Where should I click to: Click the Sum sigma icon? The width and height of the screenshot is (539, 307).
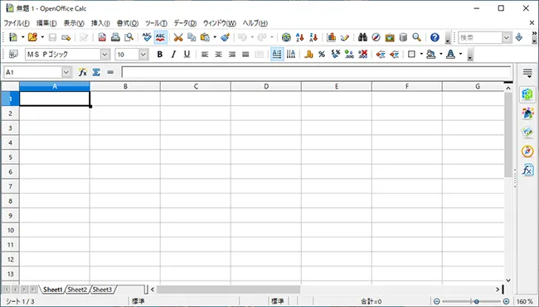[x=96, y=72]
